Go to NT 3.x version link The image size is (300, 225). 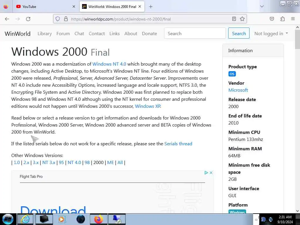coord(49,162)
